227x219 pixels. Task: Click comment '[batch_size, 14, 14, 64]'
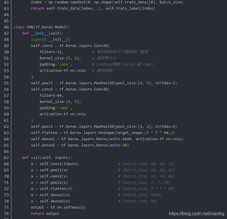[149, 176]
